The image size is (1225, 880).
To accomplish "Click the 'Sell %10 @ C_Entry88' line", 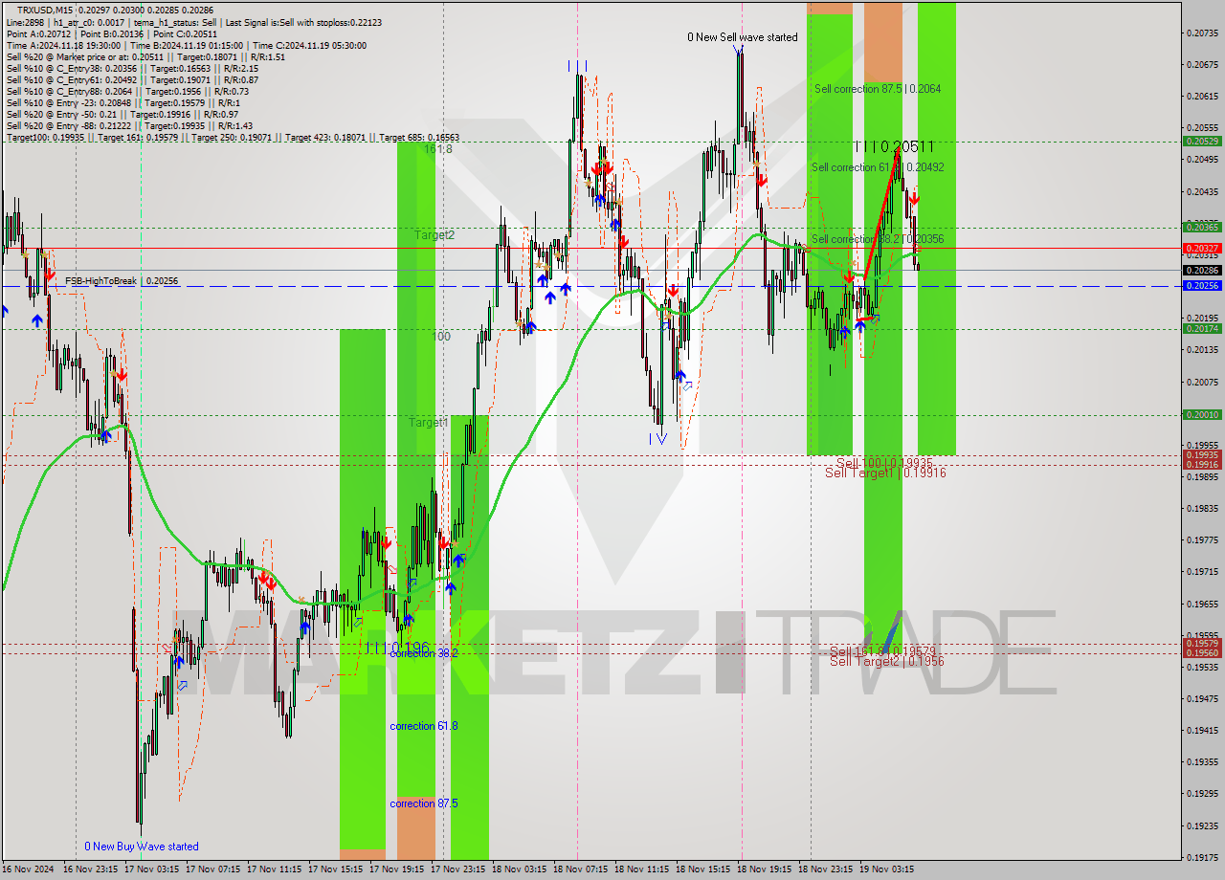I will [x=128, y=92].
